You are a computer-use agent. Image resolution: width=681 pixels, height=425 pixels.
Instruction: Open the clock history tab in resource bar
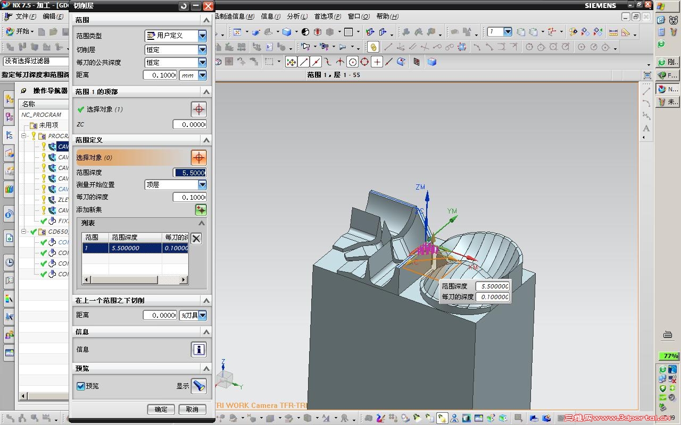(9, 262)
